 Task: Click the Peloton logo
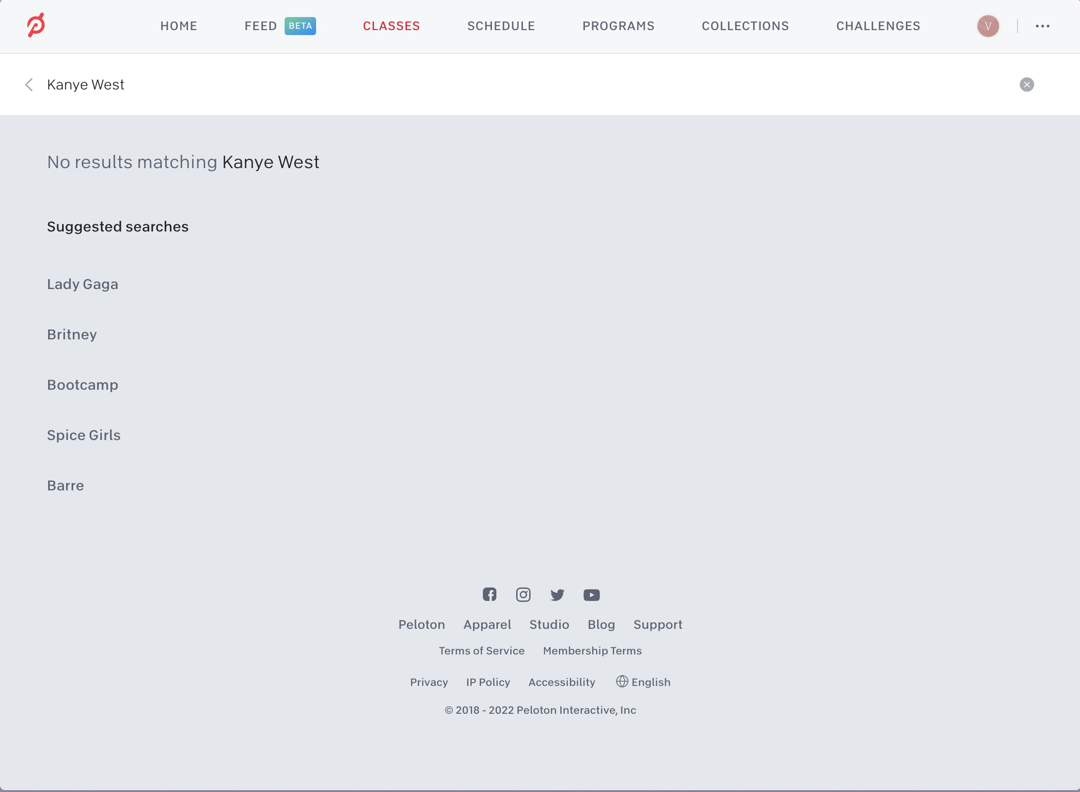[x=36, y=25]
